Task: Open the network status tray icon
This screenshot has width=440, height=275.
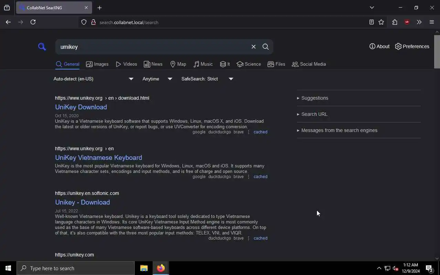Action: pyautogui.click(x=387, y=268)
